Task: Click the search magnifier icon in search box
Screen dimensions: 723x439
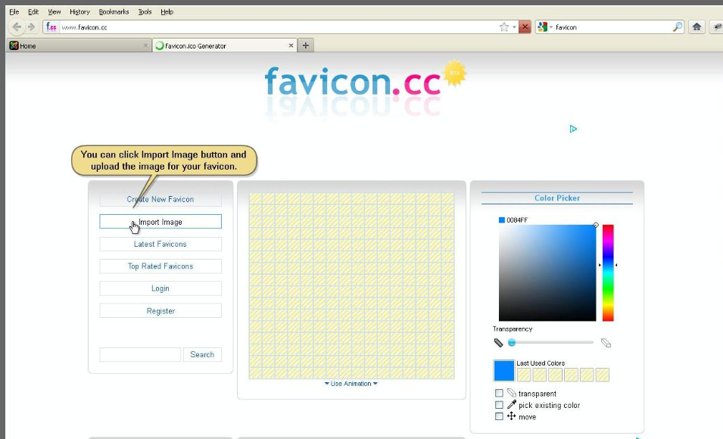Action: click(x=677, y=27)
